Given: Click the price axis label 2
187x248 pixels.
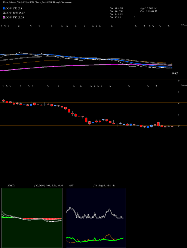Looking at the screenshot, I should click(179, 126).
